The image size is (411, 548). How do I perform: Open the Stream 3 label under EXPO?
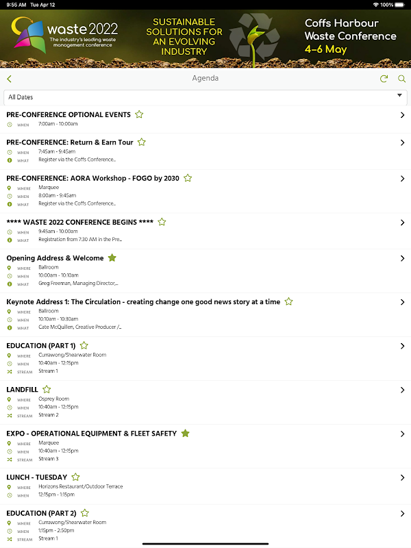[x=48, y=459]
